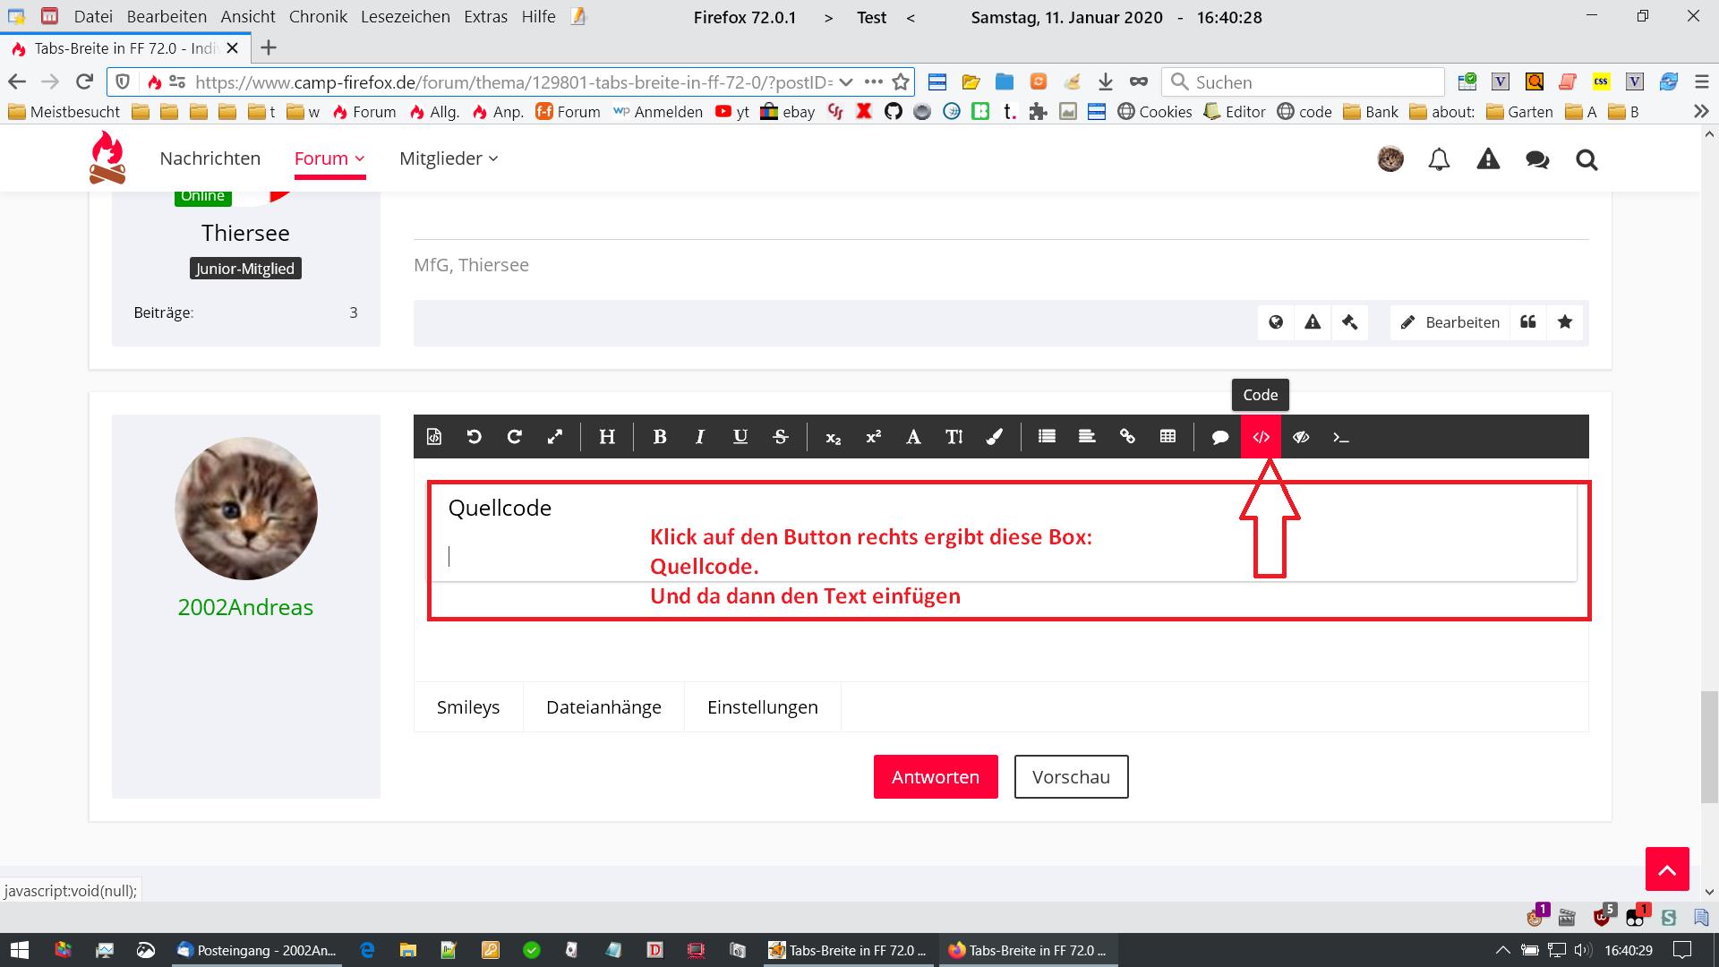Open the font color brush tool
This screenshot has width=1719, height=967.
(995, 437)
